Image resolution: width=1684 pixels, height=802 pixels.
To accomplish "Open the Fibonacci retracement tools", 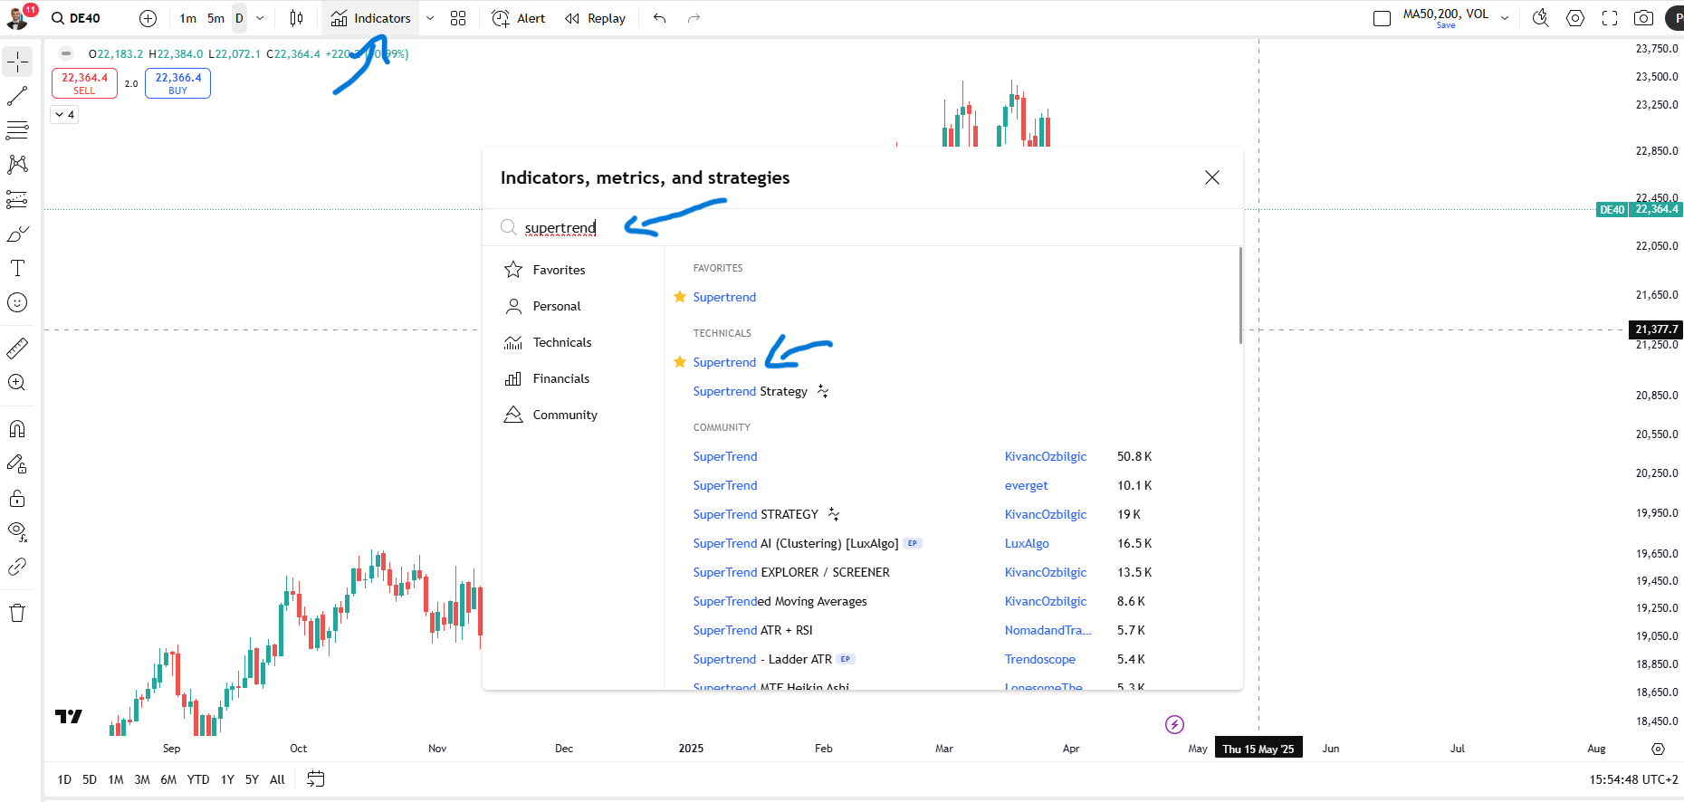I will (x=17, y=130).
